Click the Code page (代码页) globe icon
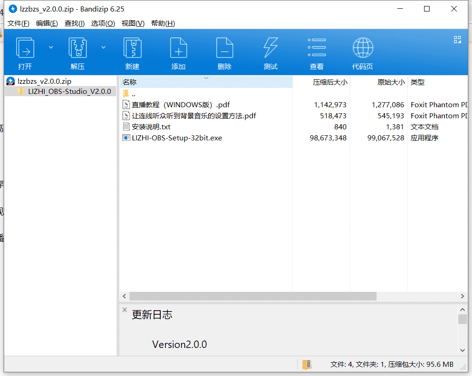The width and height of the screenshot is (472, 376). click(x=363, y=47)
